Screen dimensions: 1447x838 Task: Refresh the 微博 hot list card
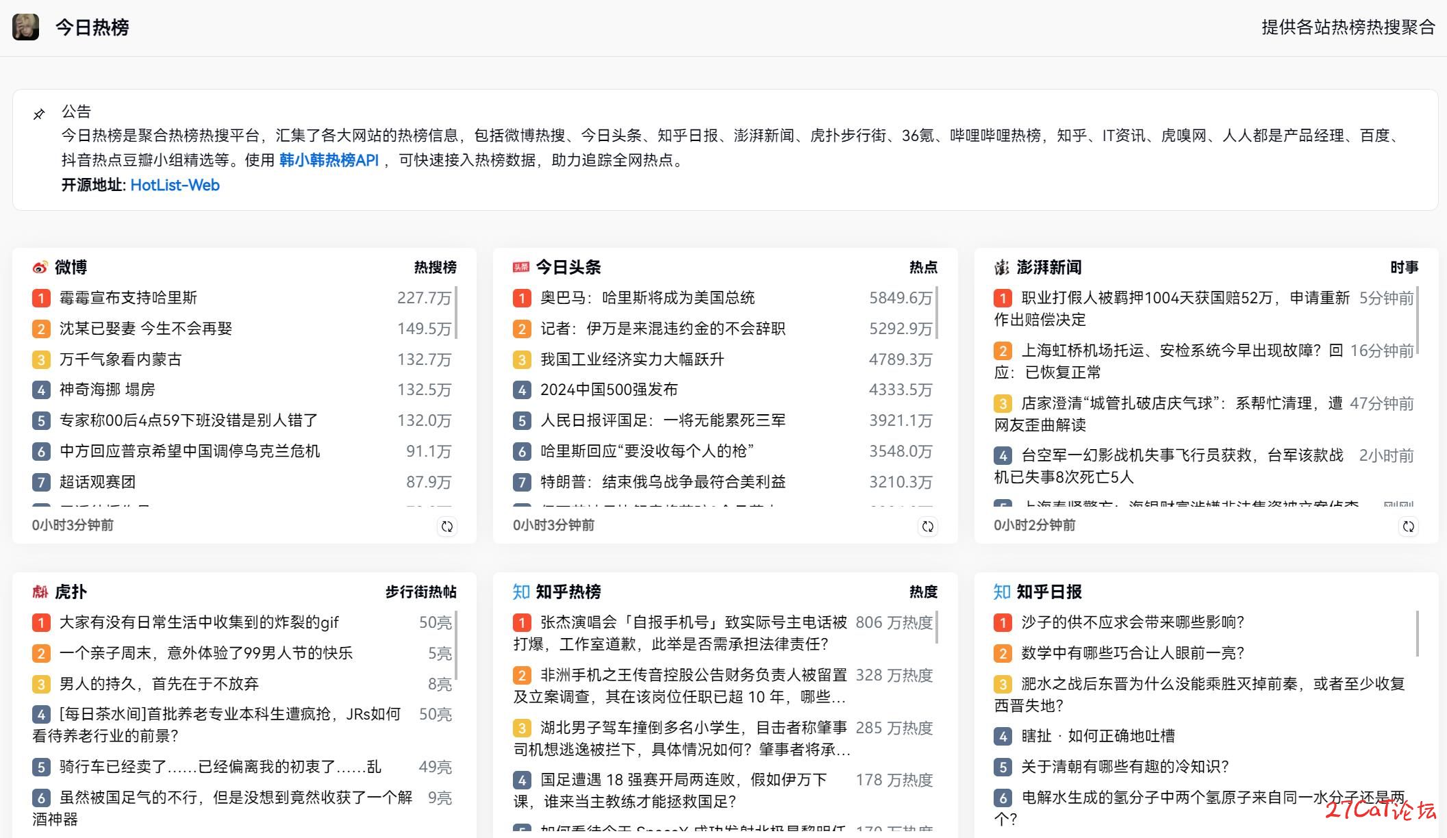pos(447,526)
